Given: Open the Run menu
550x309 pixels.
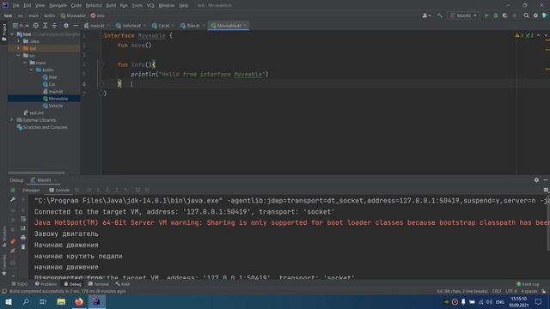Looking at the screenshot, I should tap(124, 6).
